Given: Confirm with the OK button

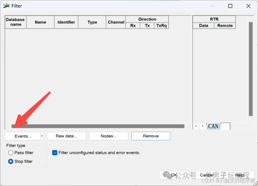Looking at the screenshot, I should coord(174,175).
